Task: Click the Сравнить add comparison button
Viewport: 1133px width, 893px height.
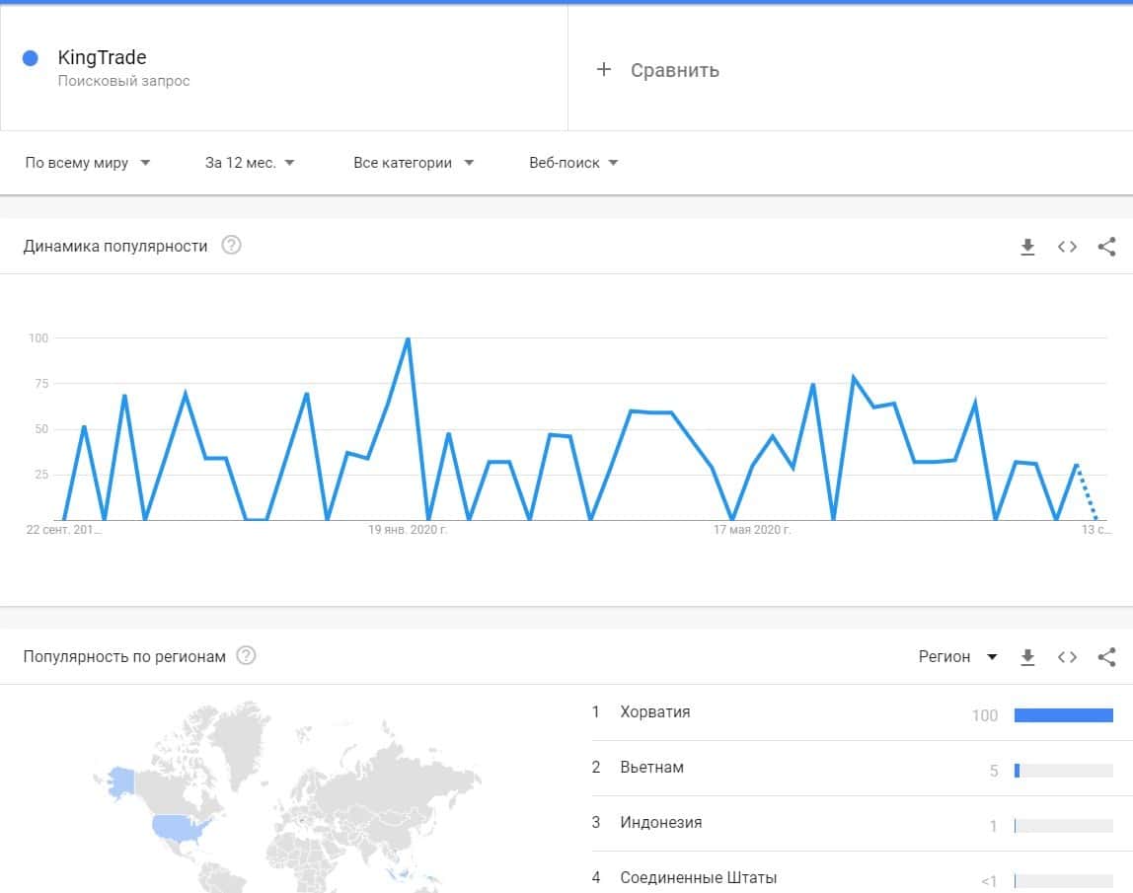Action: pos(674,70)
